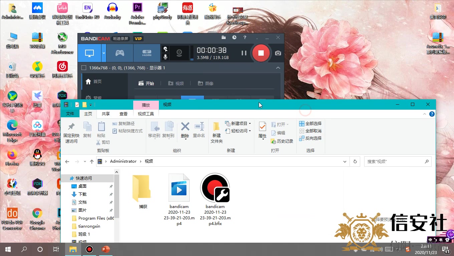The image size is (454, 256).
Task: Refresh the 视频 folder view
Action: click(355, 161)
